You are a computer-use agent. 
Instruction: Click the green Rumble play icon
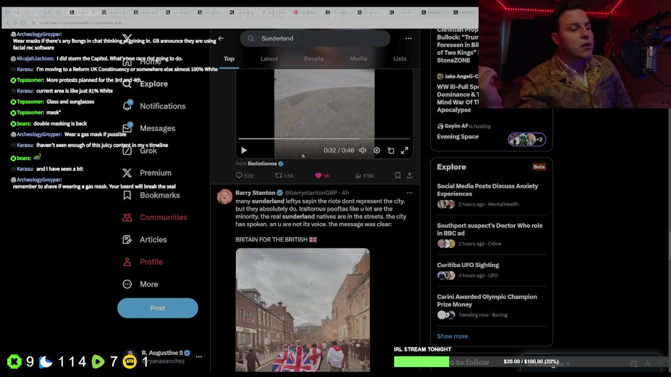pos(98,361)
